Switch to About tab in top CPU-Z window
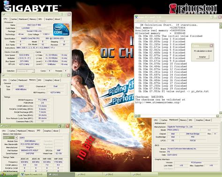 tap(57, 19)
